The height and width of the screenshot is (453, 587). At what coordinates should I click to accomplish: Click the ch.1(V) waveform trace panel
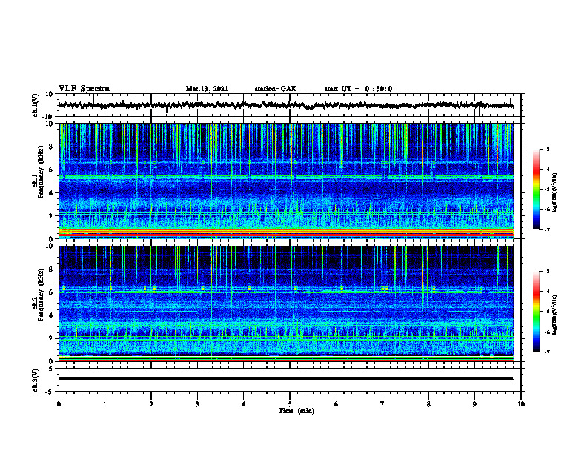tap(290, 105)
